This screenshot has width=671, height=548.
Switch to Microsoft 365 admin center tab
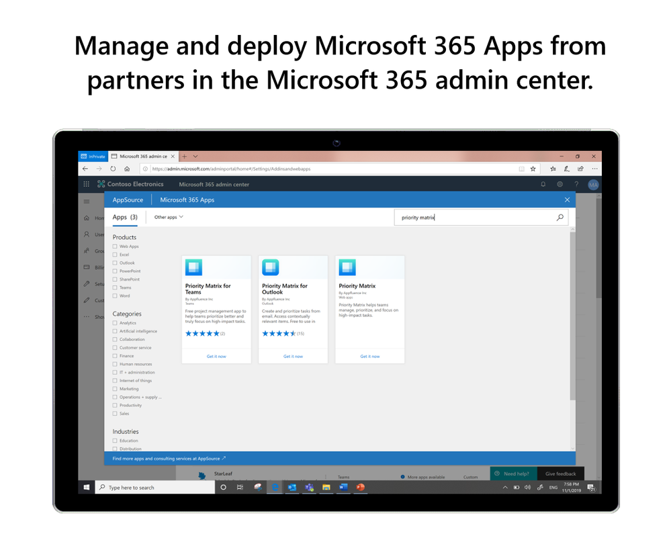143,156
